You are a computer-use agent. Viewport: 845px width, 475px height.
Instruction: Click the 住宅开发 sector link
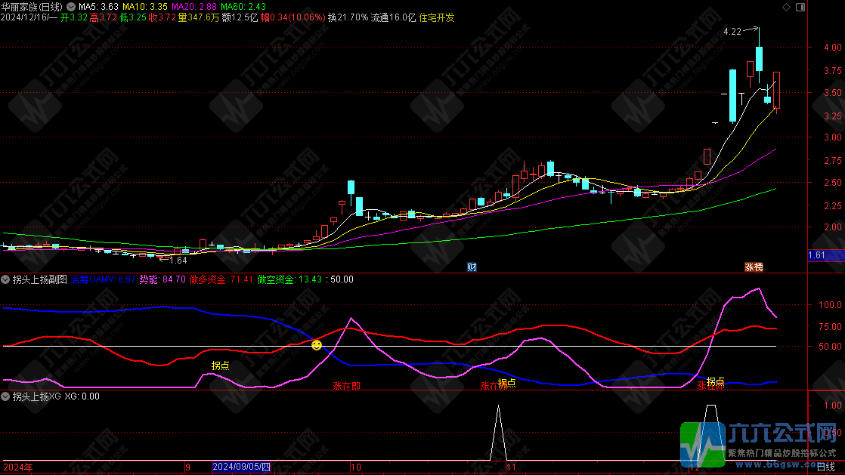(437, 17)
